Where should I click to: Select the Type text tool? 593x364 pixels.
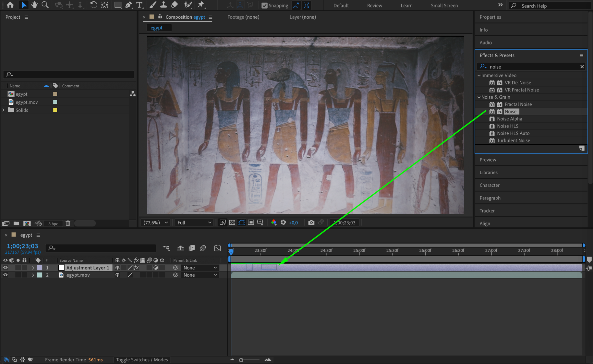pyautogui.click(x=139, y=5)
